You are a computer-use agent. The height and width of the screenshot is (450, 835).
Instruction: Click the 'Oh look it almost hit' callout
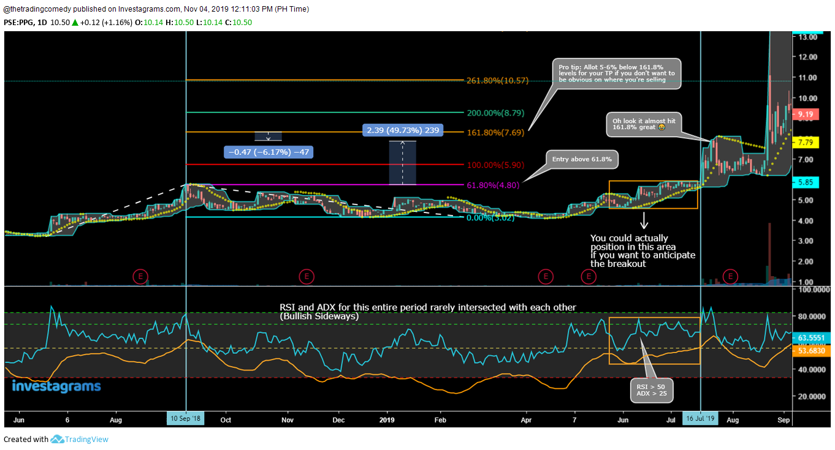point(643,125)
